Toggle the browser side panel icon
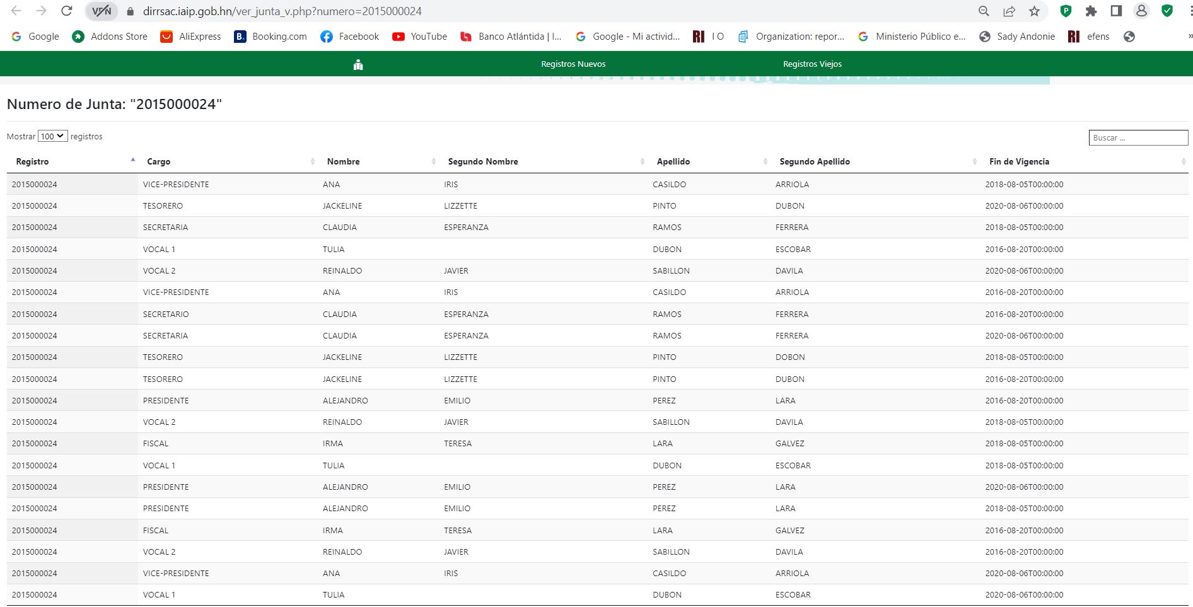 point(1116,11)
